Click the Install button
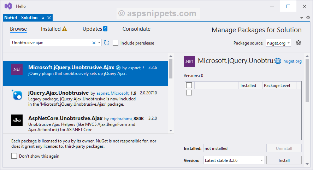This screenshot has height=170, width=313. click(x=284, y=160)
